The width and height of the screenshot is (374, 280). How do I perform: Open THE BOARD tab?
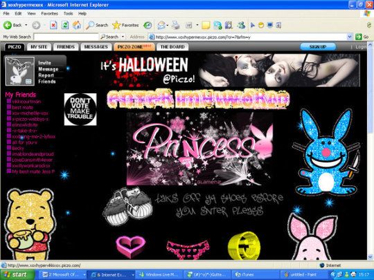point(172,47)
